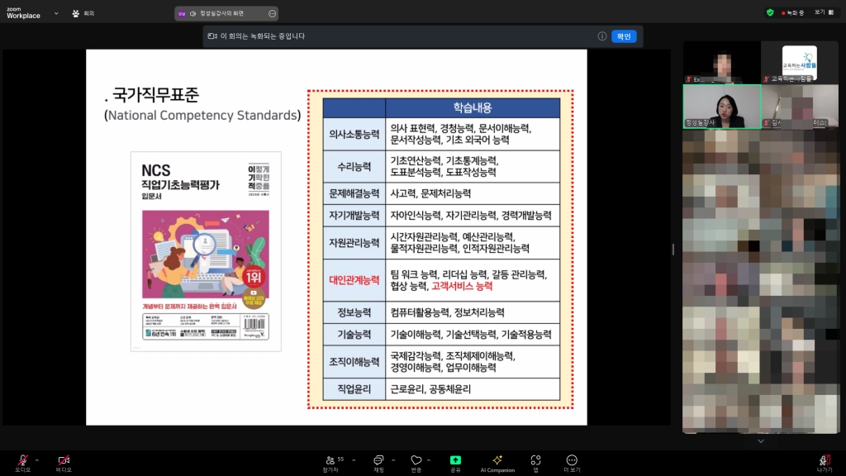This screenshot has width=846, height=476.
Task: Select the Ex... participant video tile
Action: coord(722,63)
